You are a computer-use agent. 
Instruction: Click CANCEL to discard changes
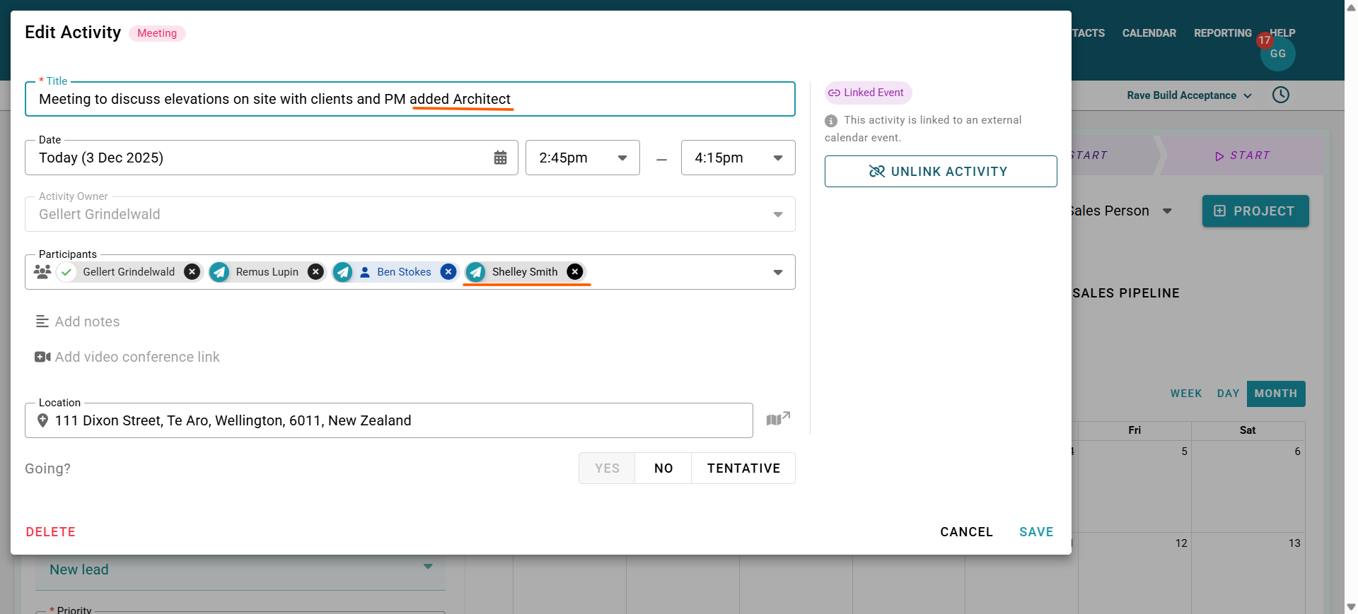click(966, 532)
